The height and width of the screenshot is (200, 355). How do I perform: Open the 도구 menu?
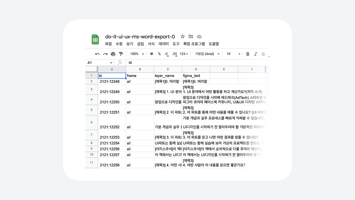click(x=176, y=44)
